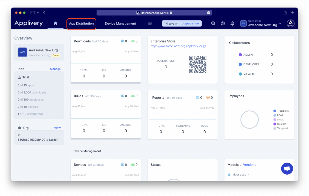Toggle the browser sidebar icon
Image resolution: width=309 pixels, height=196 pixels.
[33, 13]
